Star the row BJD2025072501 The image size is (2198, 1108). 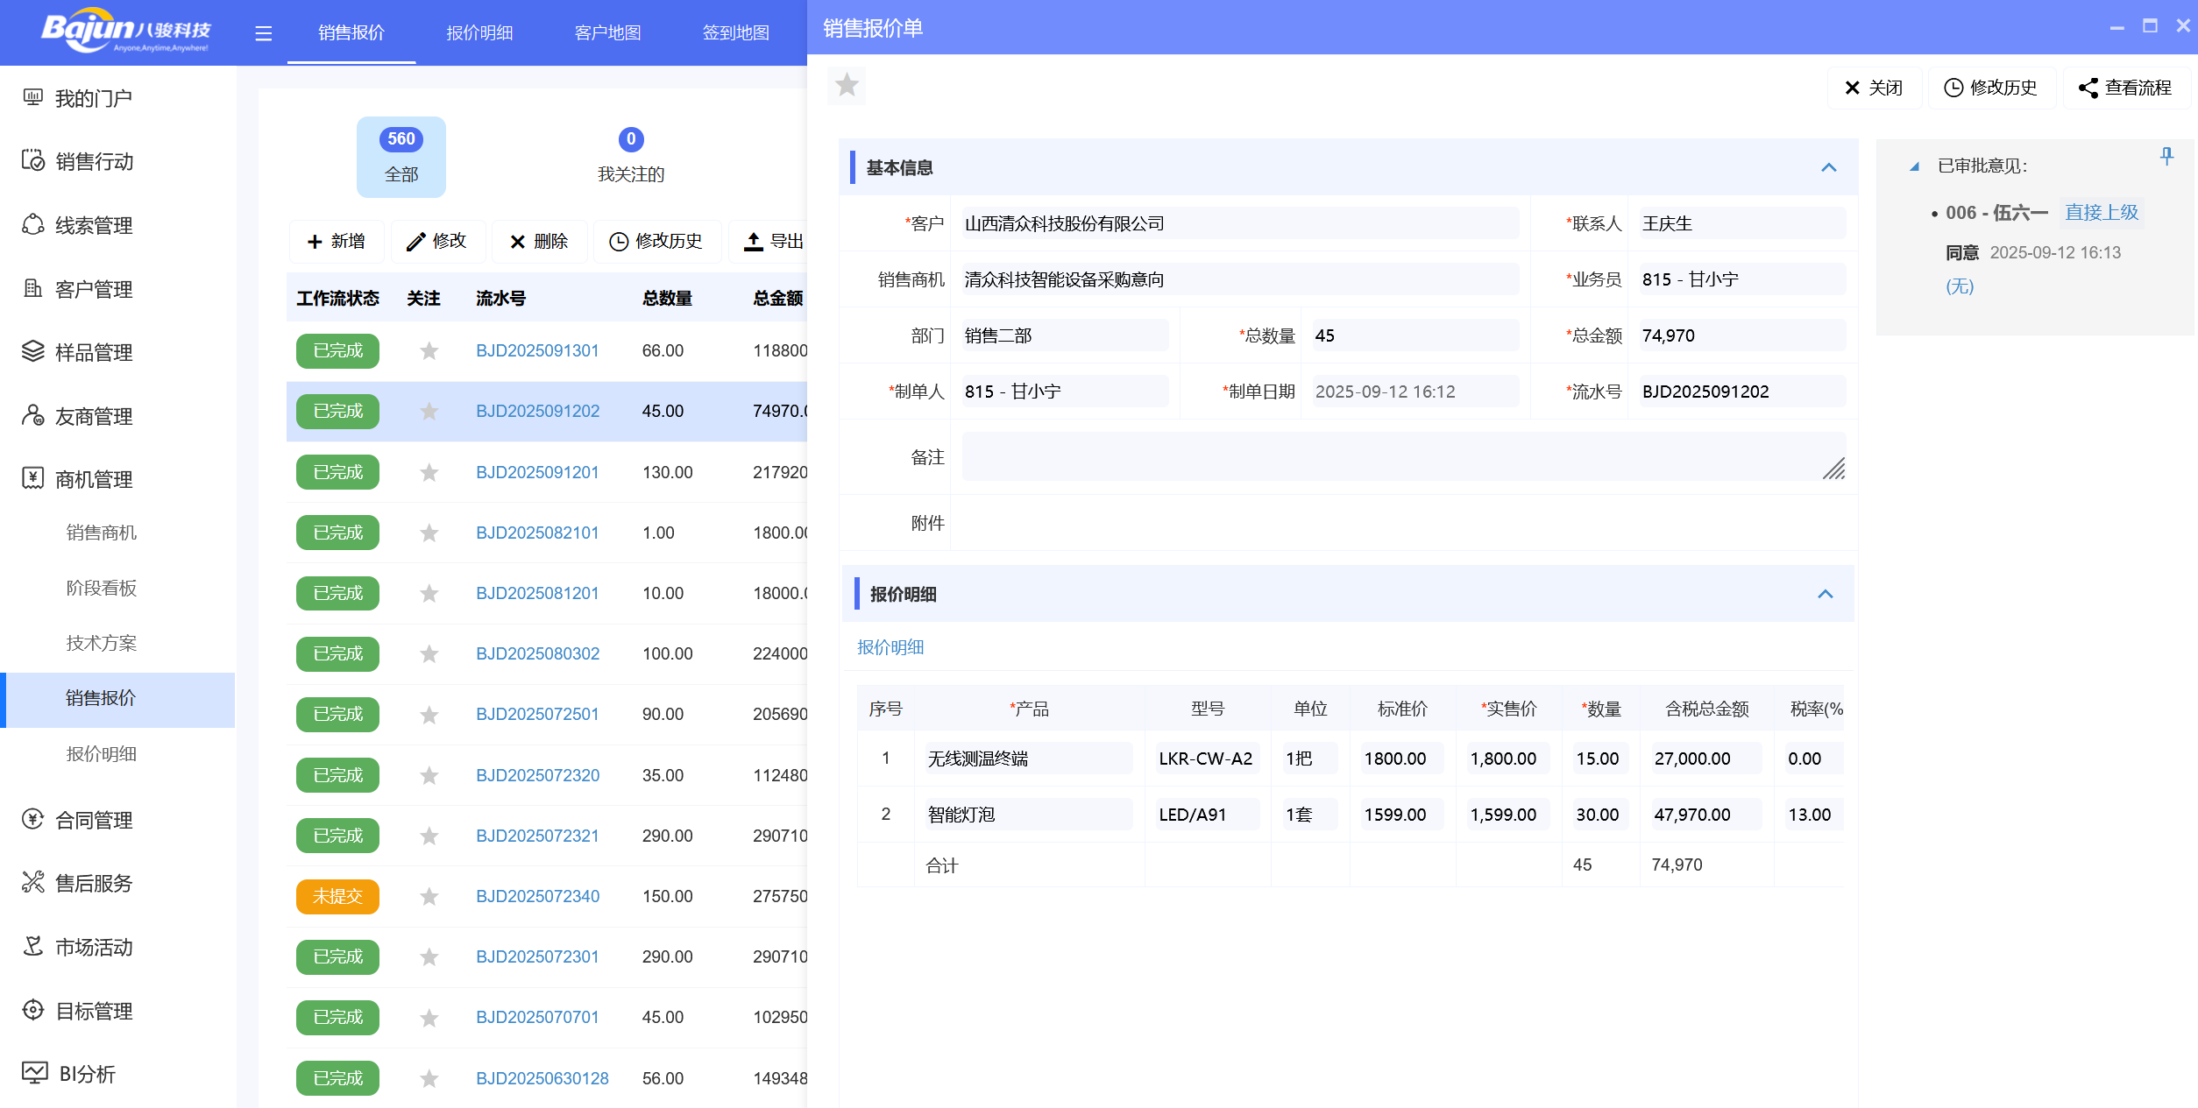pyautogui.click(x=429, y=715)
